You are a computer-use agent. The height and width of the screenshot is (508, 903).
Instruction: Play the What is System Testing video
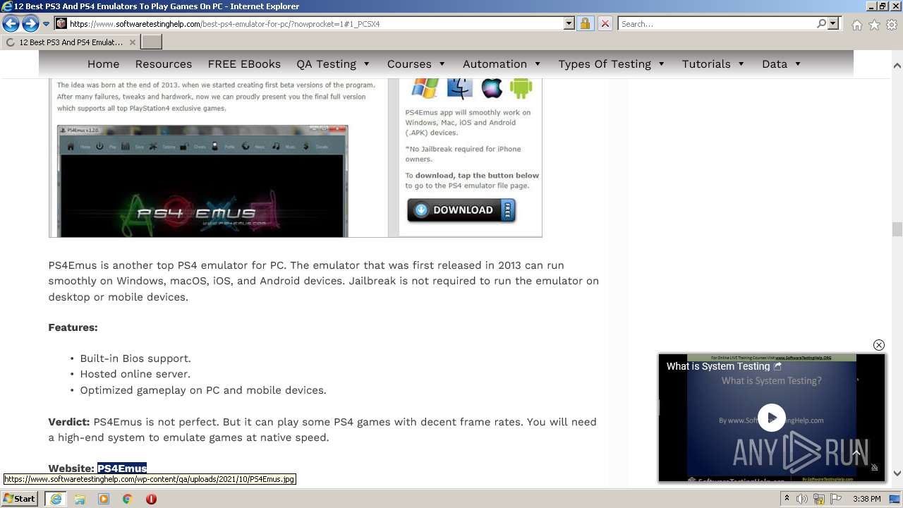771,417
